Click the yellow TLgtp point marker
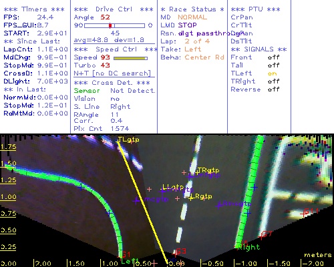 coord(118,142)
